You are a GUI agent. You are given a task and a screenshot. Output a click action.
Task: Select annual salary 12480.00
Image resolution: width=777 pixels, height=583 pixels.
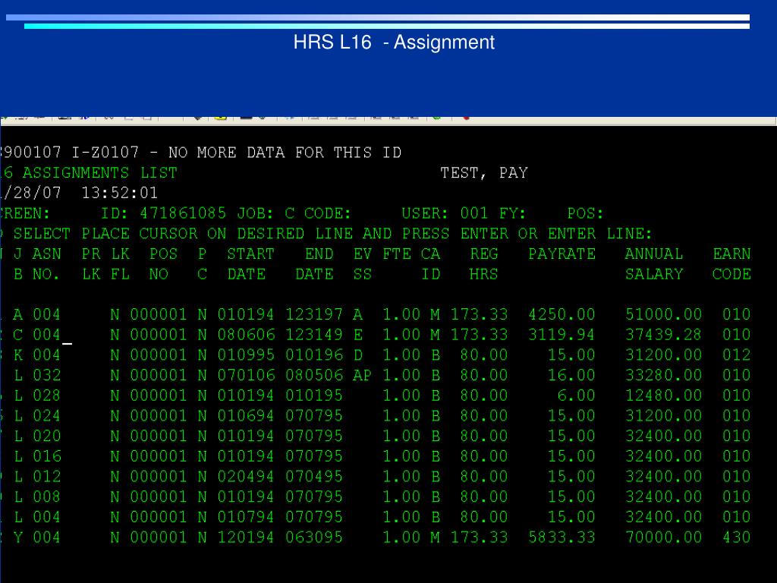(663, 395)
